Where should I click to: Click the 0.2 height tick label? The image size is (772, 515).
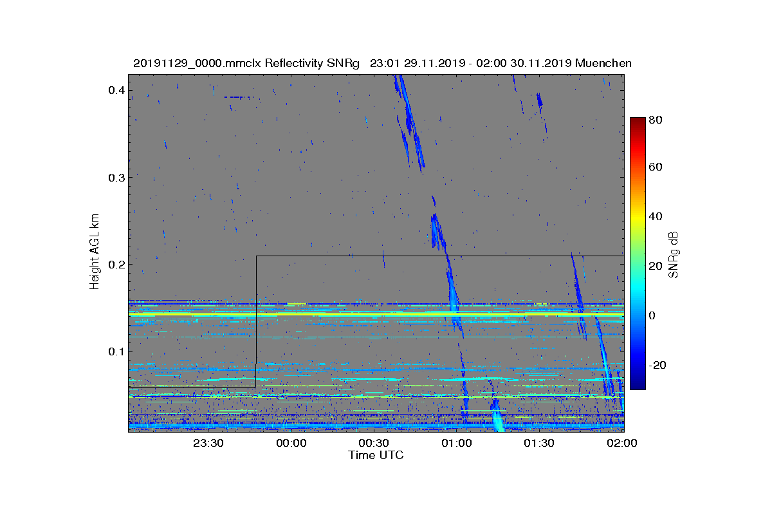click(x=116, y=264)
